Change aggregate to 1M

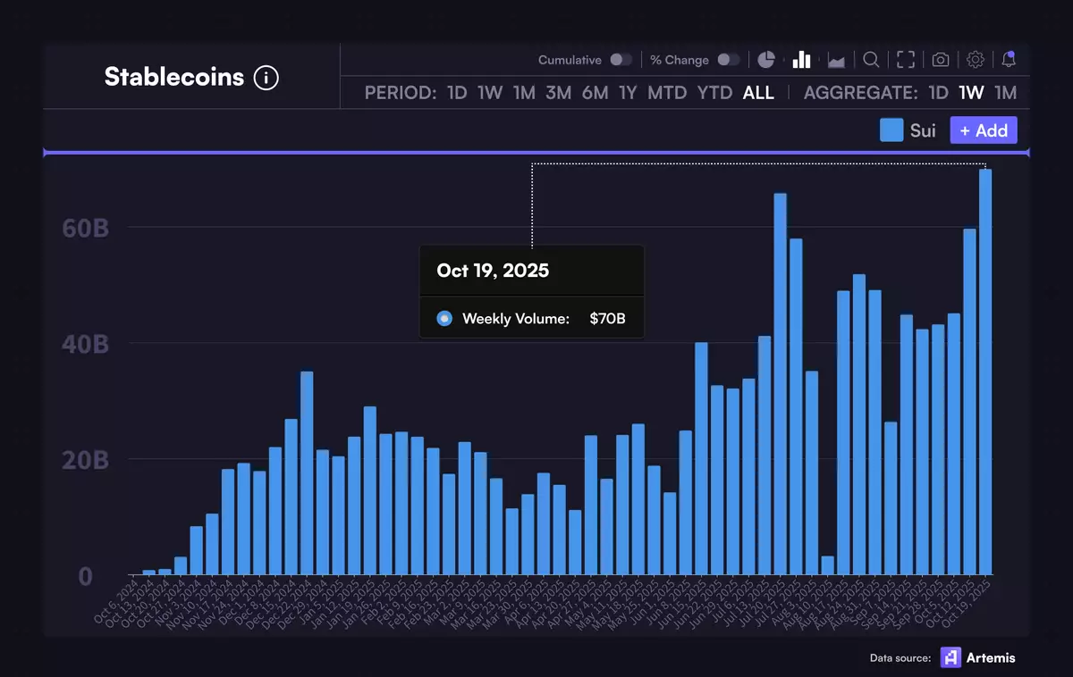[x=1005, y=93]
